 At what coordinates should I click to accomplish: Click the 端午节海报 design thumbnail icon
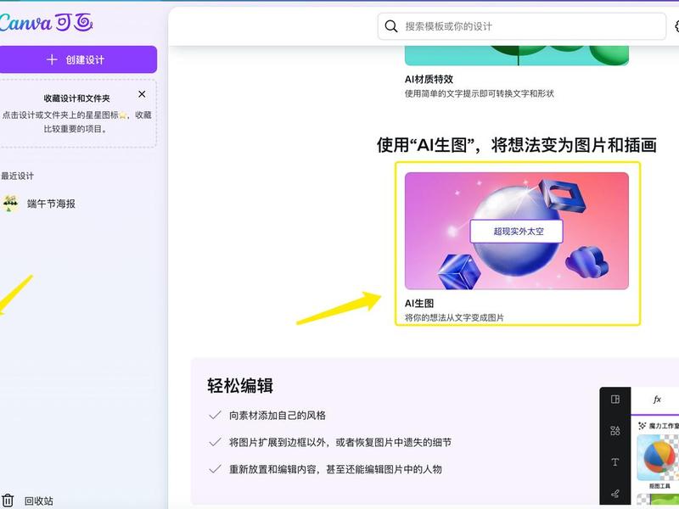point(10,203)
